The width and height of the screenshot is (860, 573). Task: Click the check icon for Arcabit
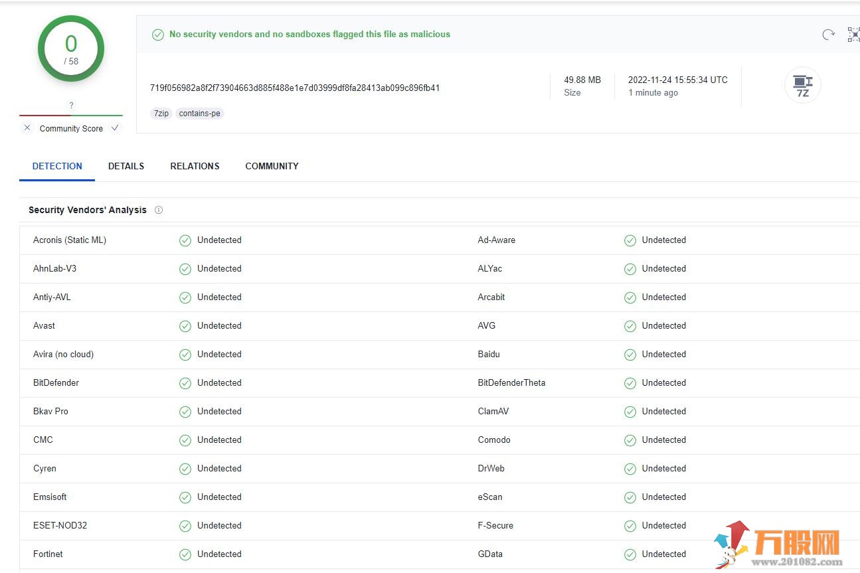[x=630, y=297]
